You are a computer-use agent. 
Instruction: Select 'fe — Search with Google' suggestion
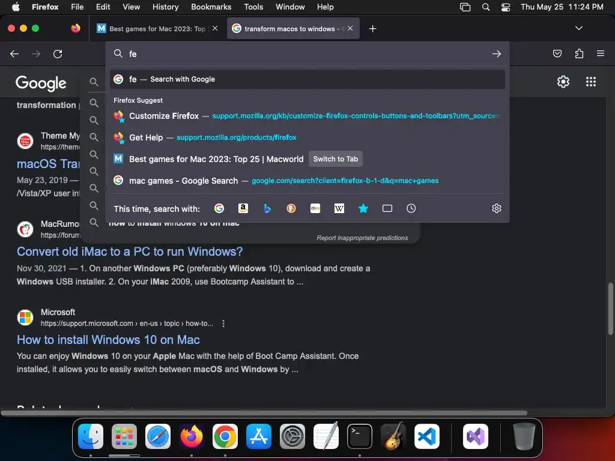click(307, 79)
